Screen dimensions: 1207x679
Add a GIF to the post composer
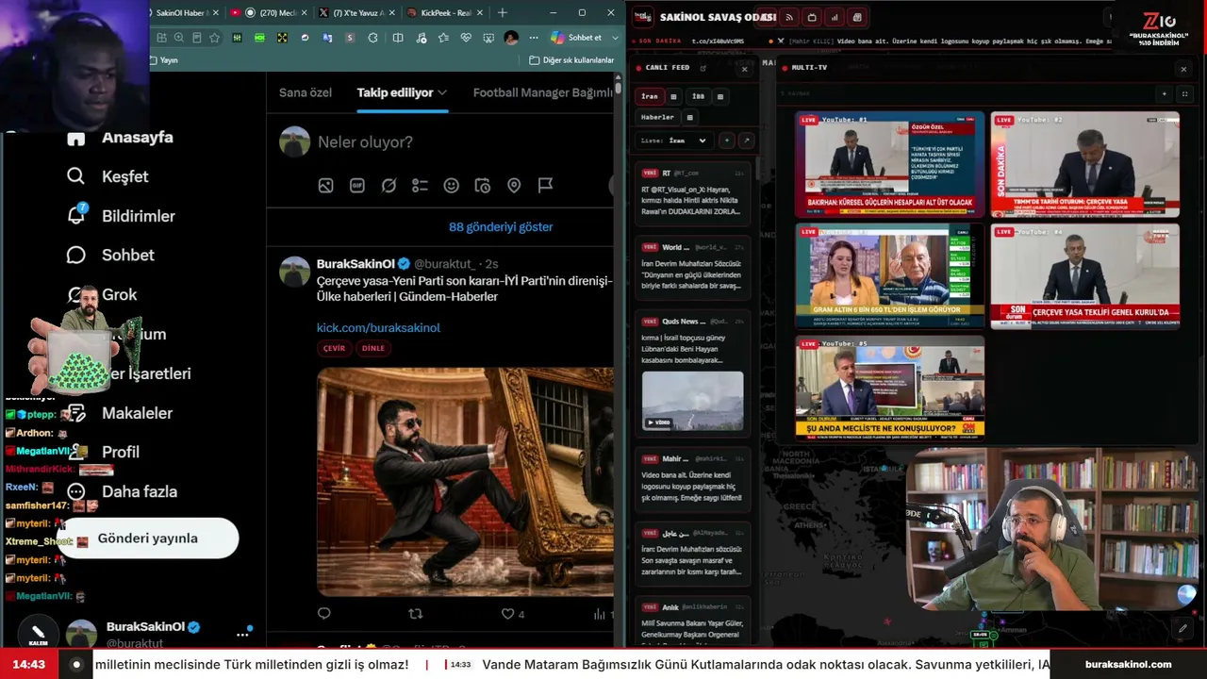click(357, 186)
